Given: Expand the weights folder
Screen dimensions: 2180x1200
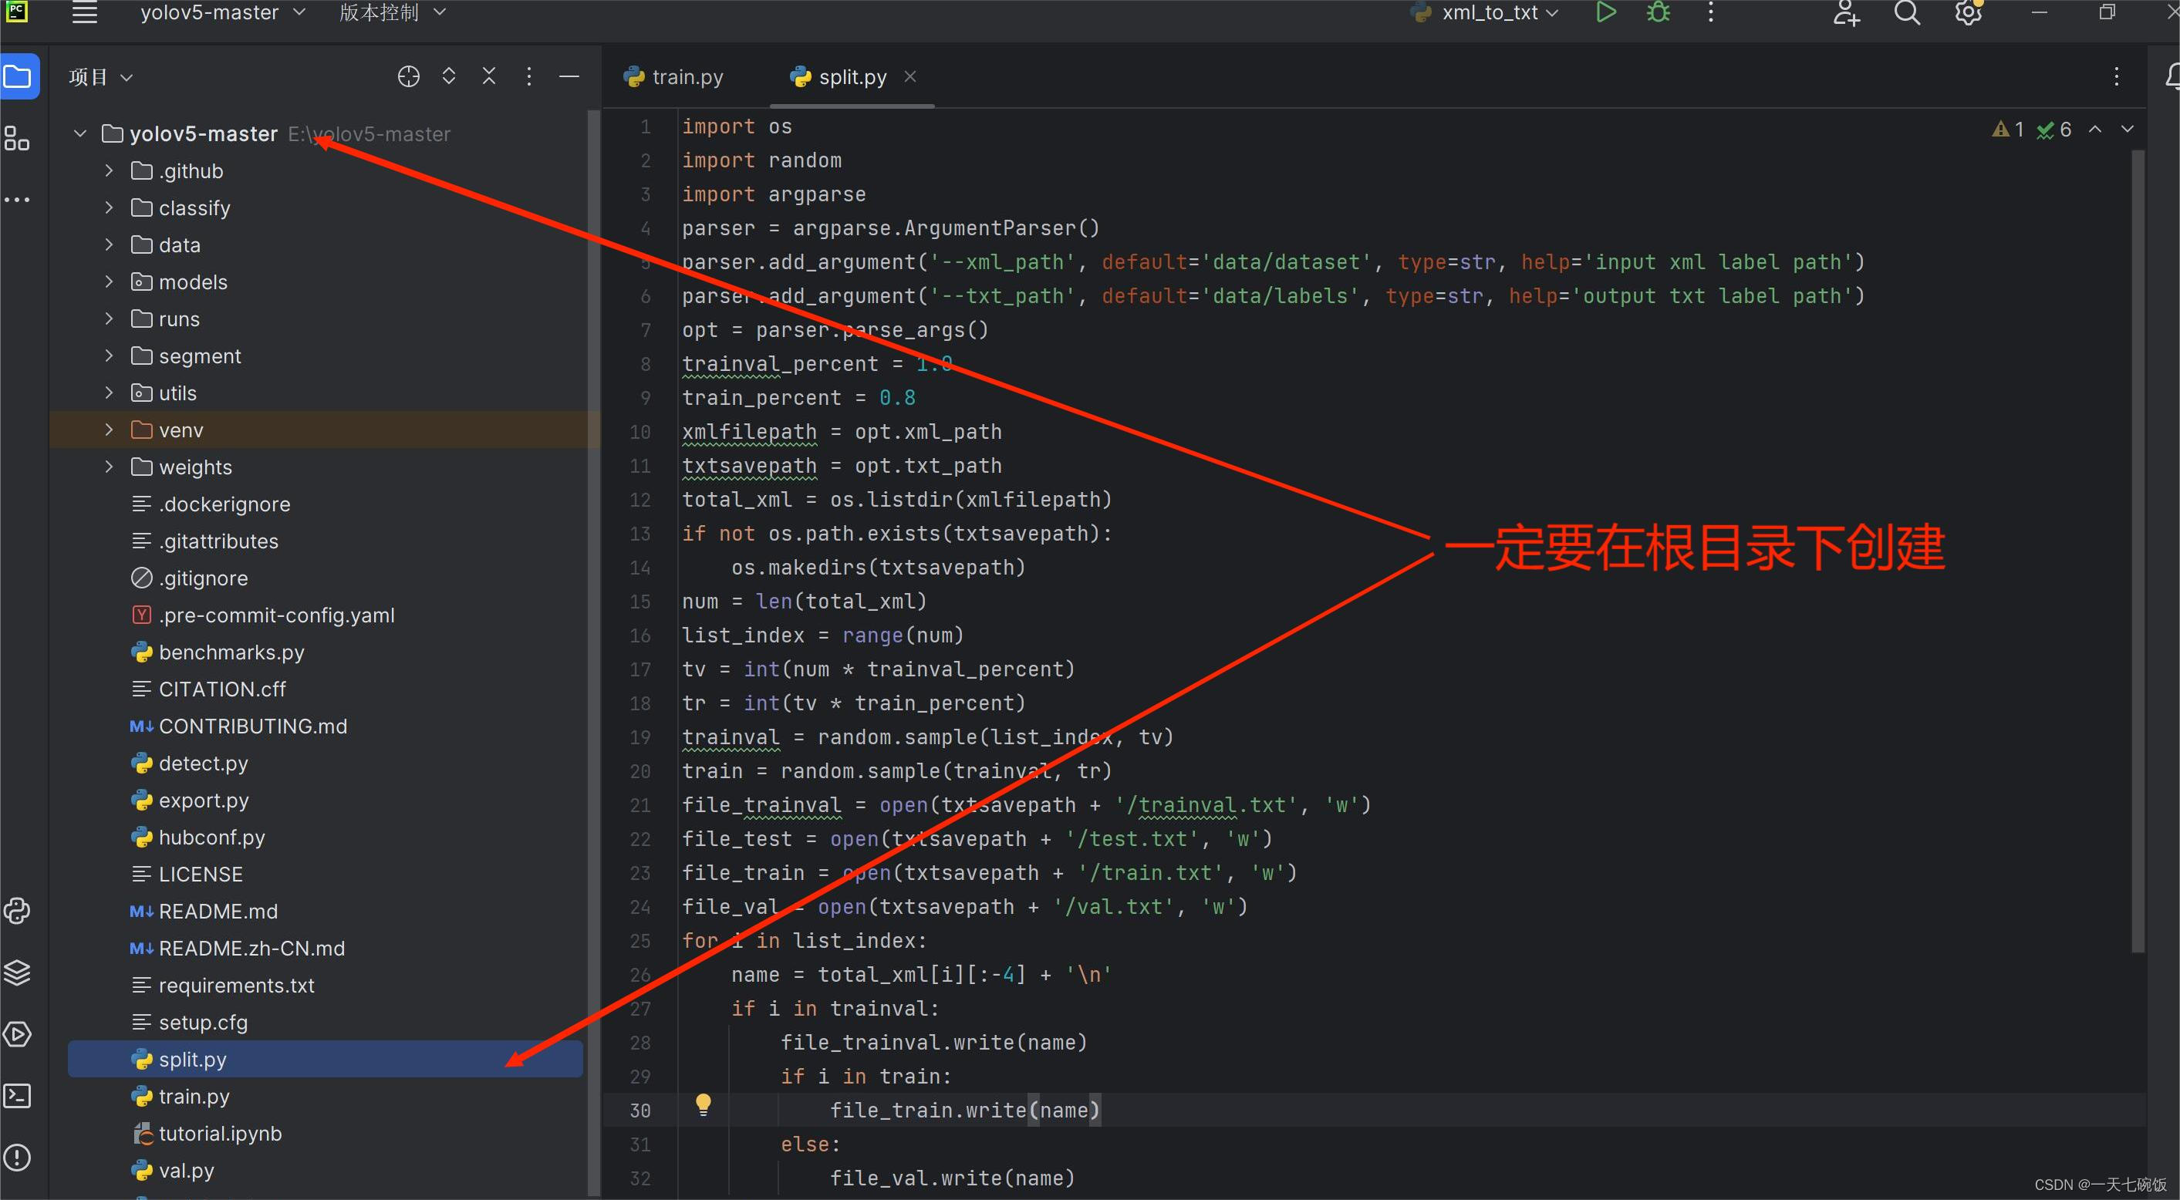Looking at the screenshot, I should 110,467.
